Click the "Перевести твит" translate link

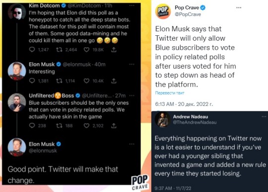170,93
